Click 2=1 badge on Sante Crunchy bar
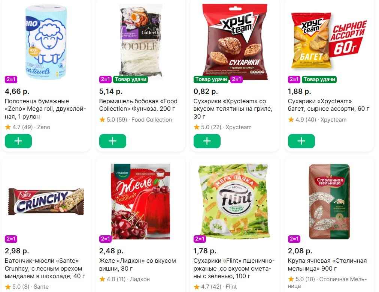Viewport: 379px width, 292px height. (11, 239)
